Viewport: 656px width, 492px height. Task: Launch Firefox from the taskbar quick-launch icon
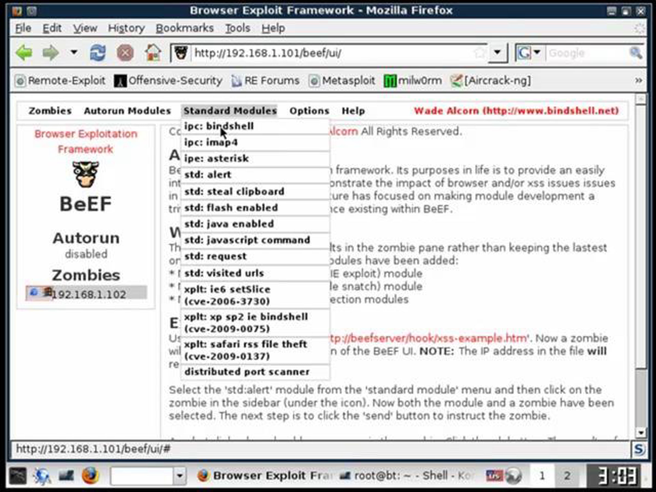point(90,475)
